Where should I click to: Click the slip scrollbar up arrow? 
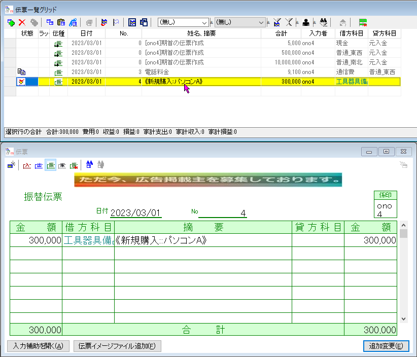coord(403,226)
